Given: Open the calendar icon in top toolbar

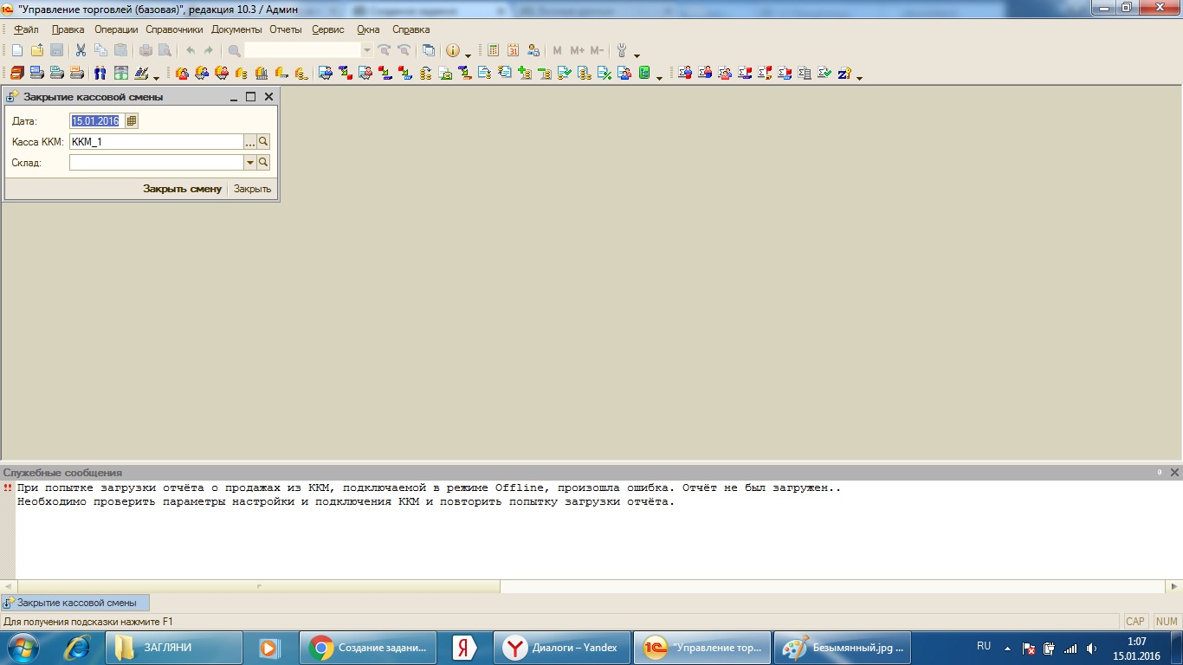Looking at the screenshot, I should [x=514, y=51].
